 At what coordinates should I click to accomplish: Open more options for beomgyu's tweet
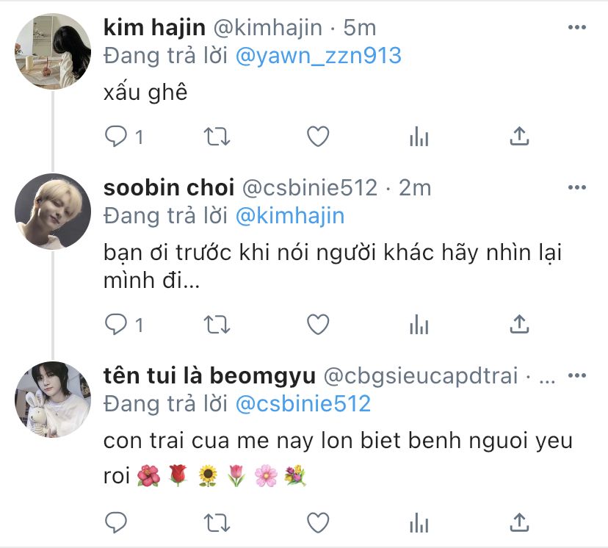click(x=576, y=375)
